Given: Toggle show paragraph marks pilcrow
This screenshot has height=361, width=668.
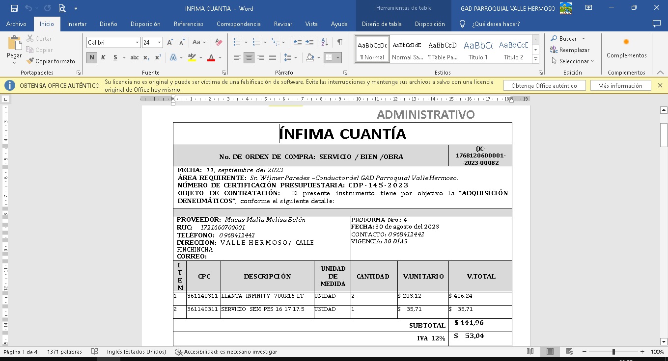Looking at the screenshot, I should [x=339, y=43].
